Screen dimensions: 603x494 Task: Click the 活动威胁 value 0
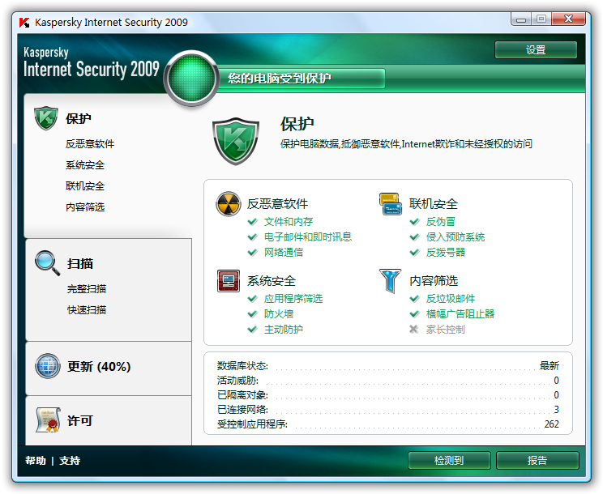tap(556, 381)
